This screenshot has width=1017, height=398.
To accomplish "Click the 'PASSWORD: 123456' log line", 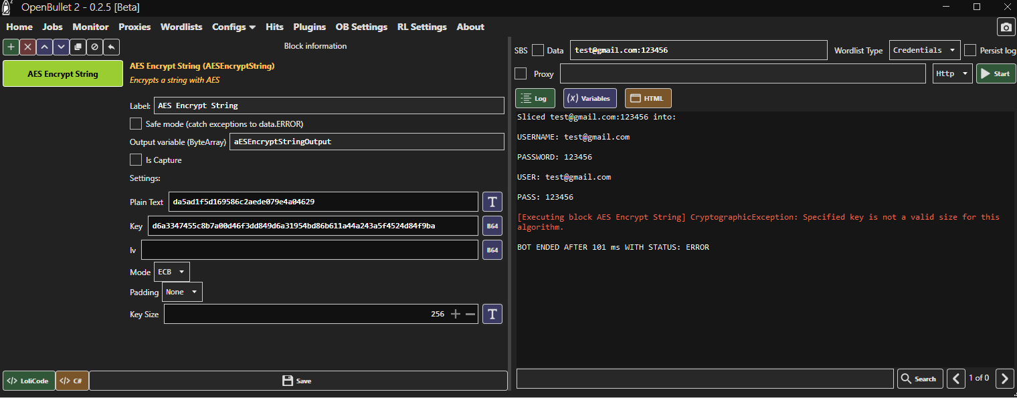I will 555,157.
